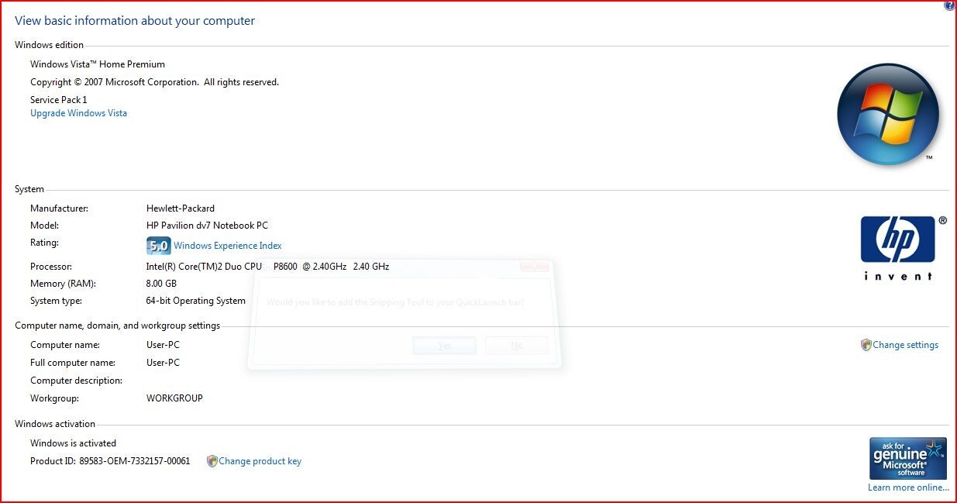Viewport: 957px width, 503px height.
Task: Click the Intel Core 2 Duo processor value
Action: click(267, 267)
